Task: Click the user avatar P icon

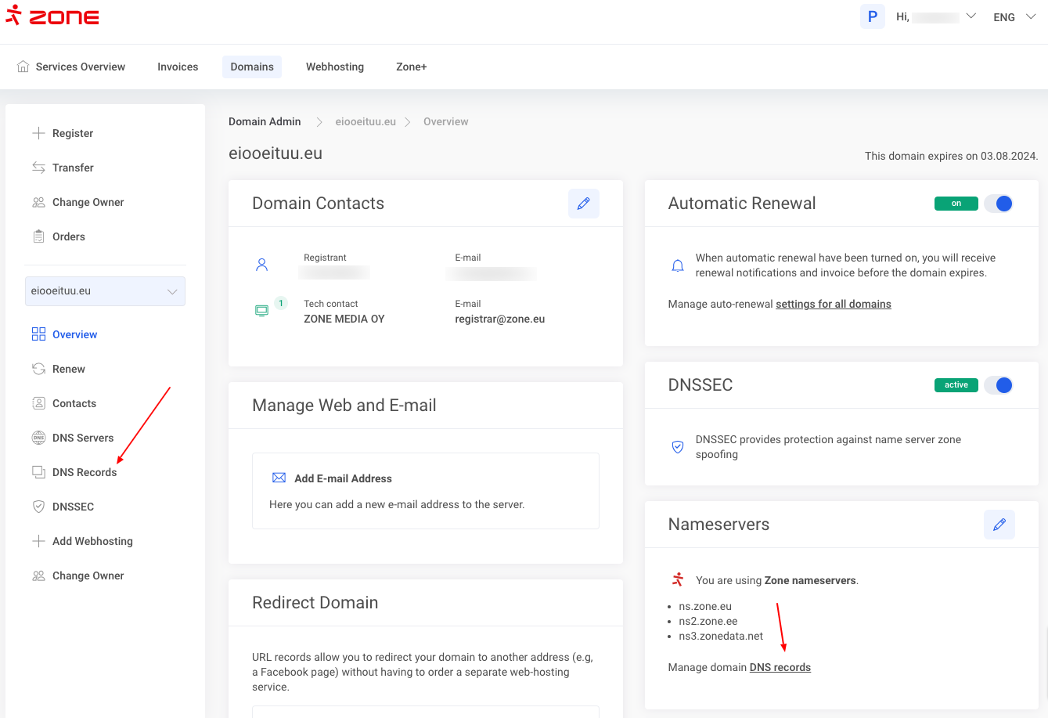Action: pyautogui.click(x=872, y=16)
